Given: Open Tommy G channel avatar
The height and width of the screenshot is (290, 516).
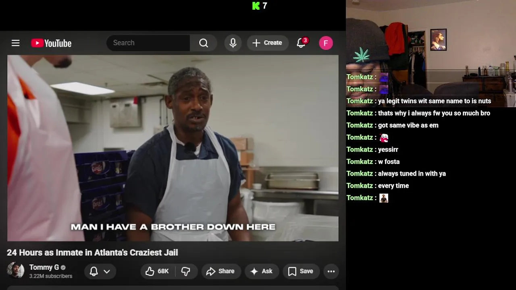Looking at the screenshot, I should (x=16, y=271).
